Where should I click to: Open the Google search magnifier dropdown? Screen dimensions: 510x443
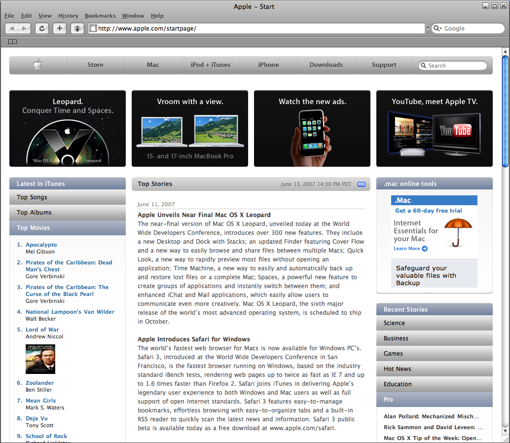click(x=437, y=29)
